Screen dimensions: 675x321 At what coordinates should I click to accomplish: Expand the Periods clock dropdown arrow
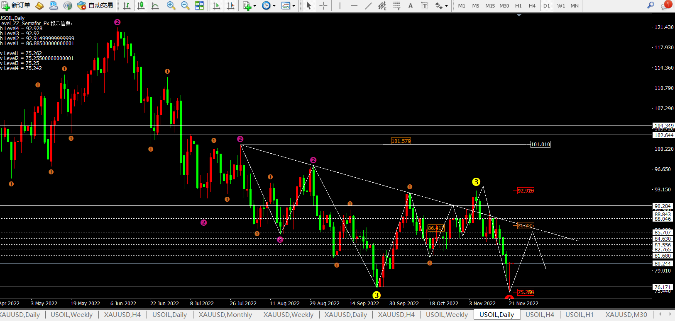[x=274, y=6]
